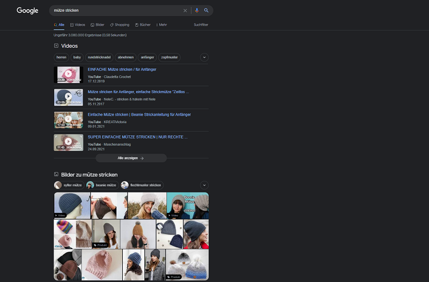
Task: Select the rundstricknadel filter chip
Action: 99,57
